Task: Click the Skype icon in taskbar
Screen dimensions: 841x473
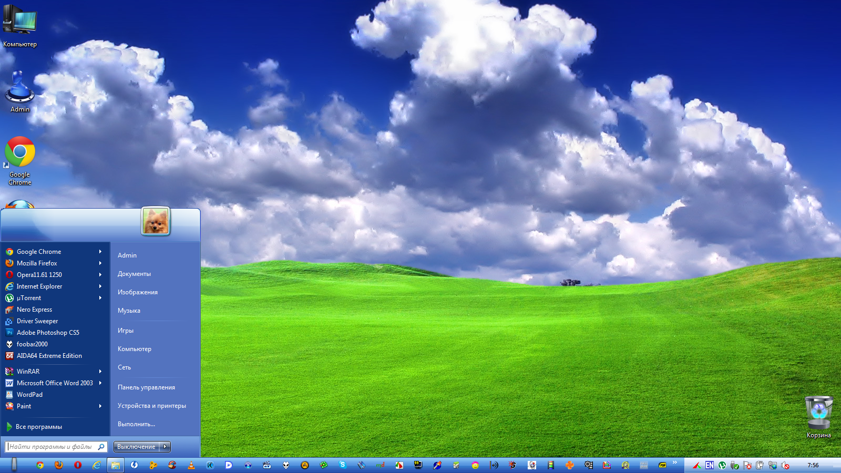Action: pos(343,465)
